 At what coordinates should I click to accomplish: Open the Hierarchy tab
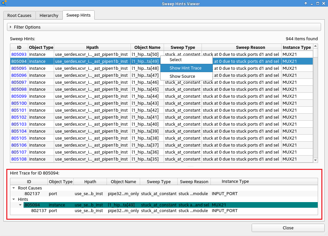pos(49,15)
